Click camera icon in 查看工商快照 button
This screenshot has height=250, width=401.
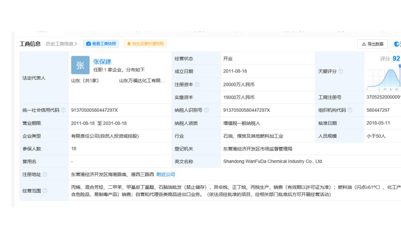(x=88, y=44)
